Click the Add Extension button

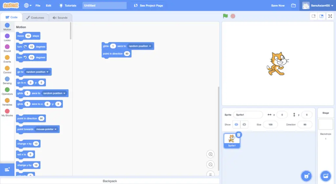(7, 170)
